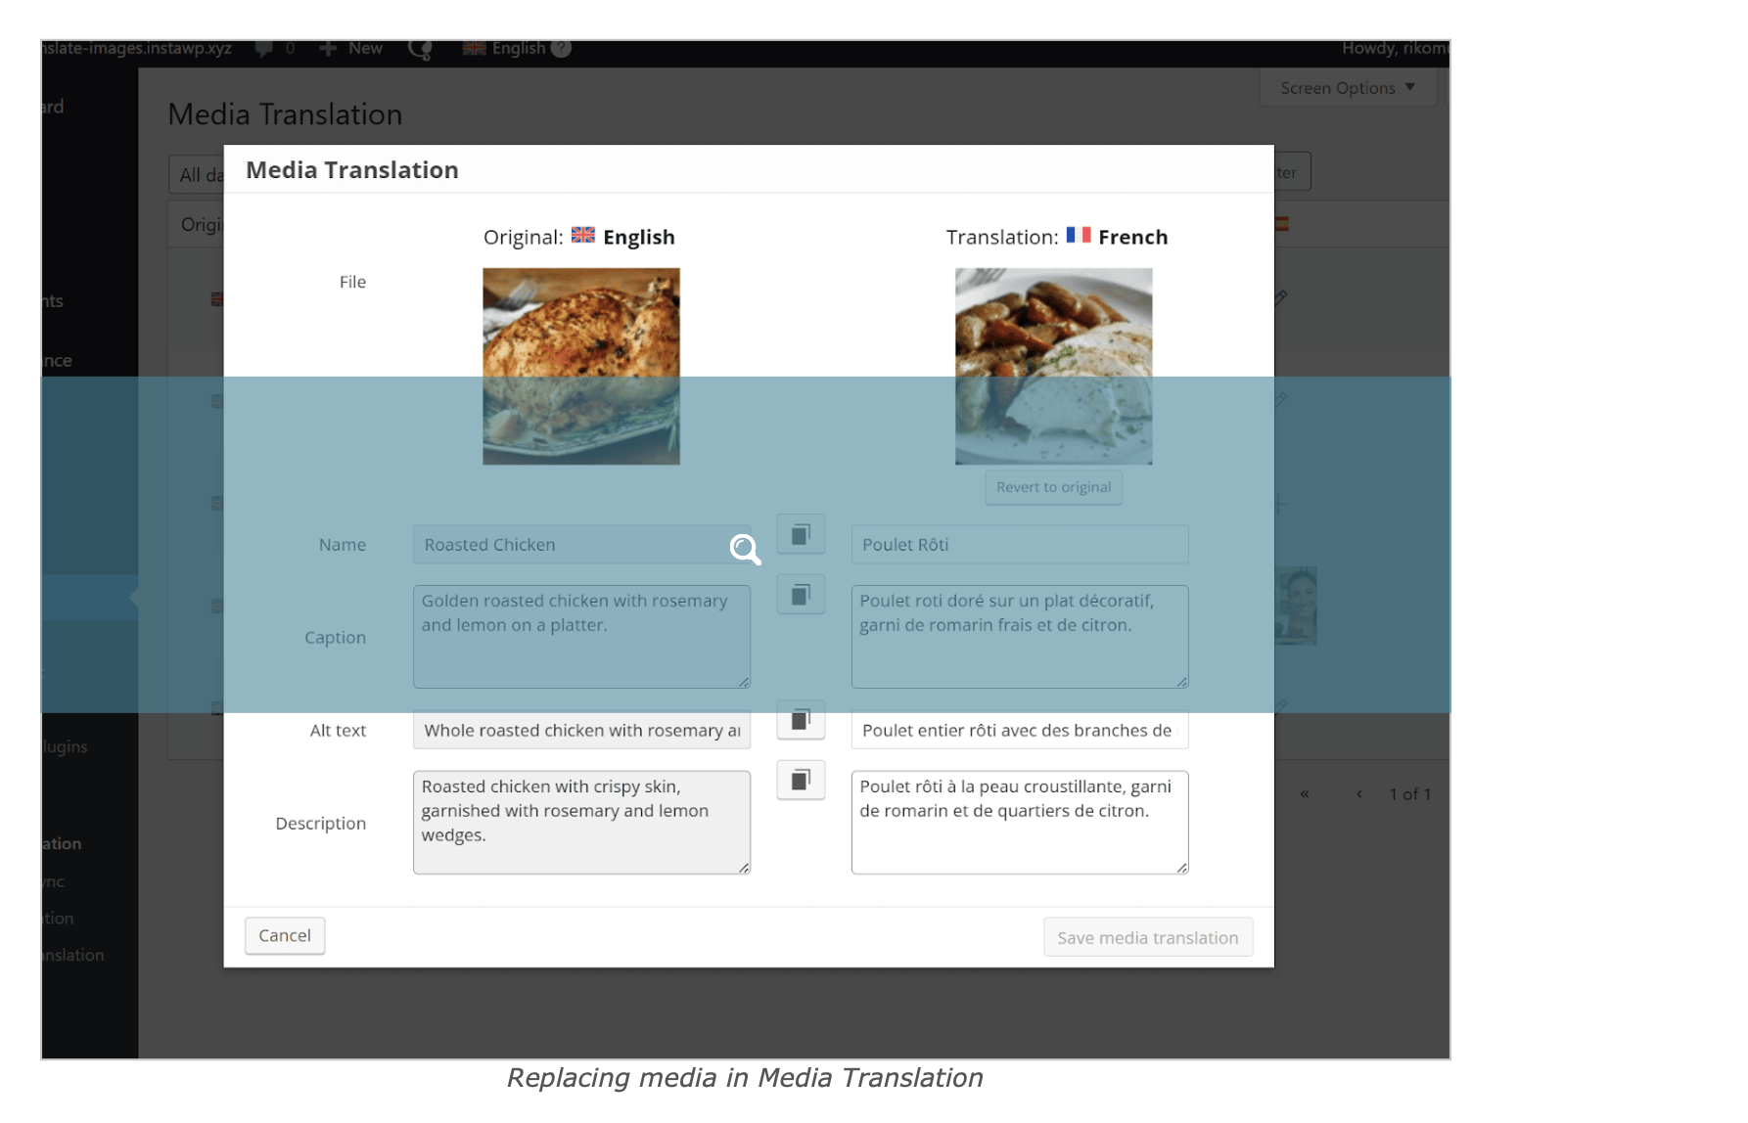
Task: Open the English language switcher in admin bar
Action: [x=505, y=49]
